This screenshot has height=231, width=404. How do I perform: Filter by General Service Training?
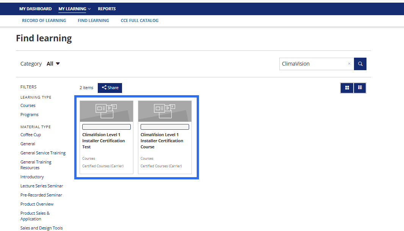click(43, 153)
